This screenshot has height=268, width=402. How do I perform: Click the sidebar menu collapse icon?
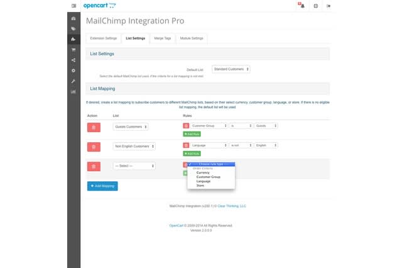point(73,6)
